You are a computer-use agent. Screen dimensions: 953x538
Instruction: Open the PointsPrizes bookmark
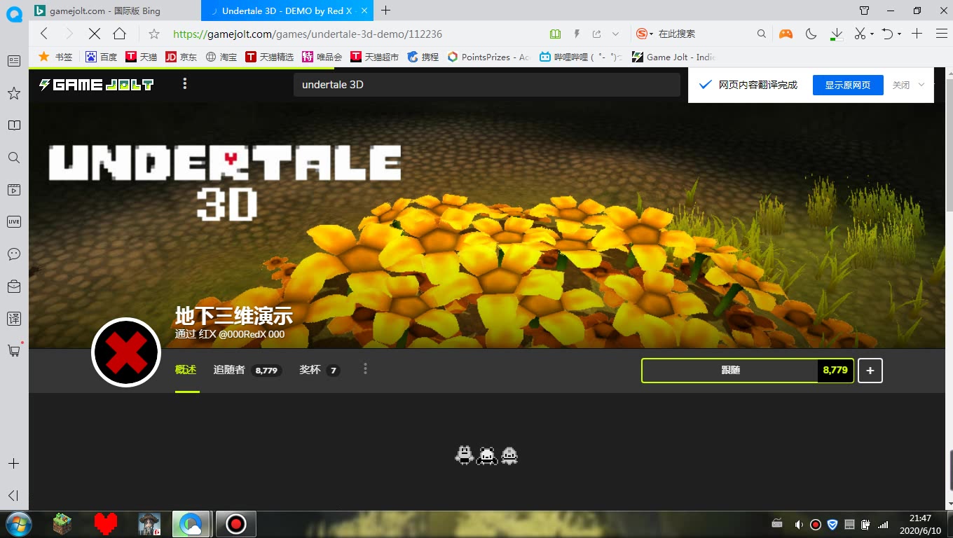(488, 57)
